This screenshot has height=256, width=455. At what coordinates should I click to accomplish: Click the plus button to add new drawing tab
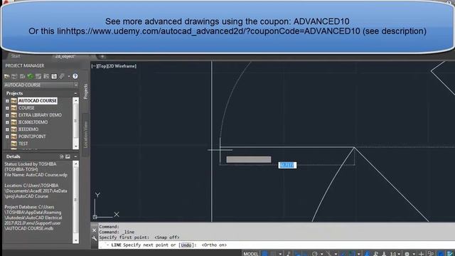(102, 56)
